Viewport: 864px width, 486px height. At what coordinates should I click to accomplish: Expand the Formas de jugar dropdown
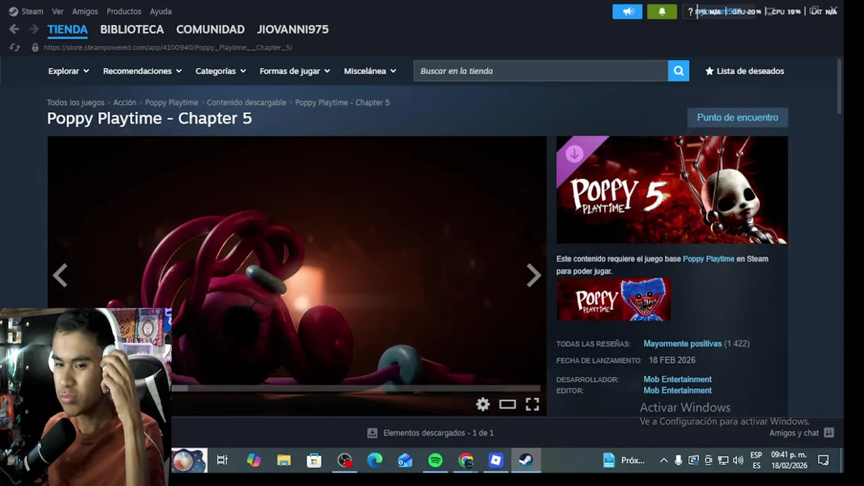tap(295, 71)
